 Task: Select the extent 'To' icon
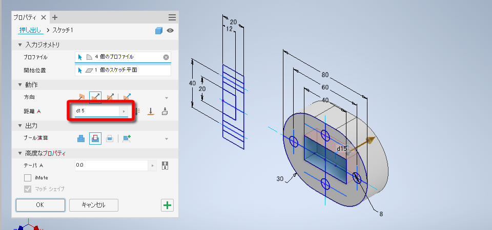pos(151,111)
